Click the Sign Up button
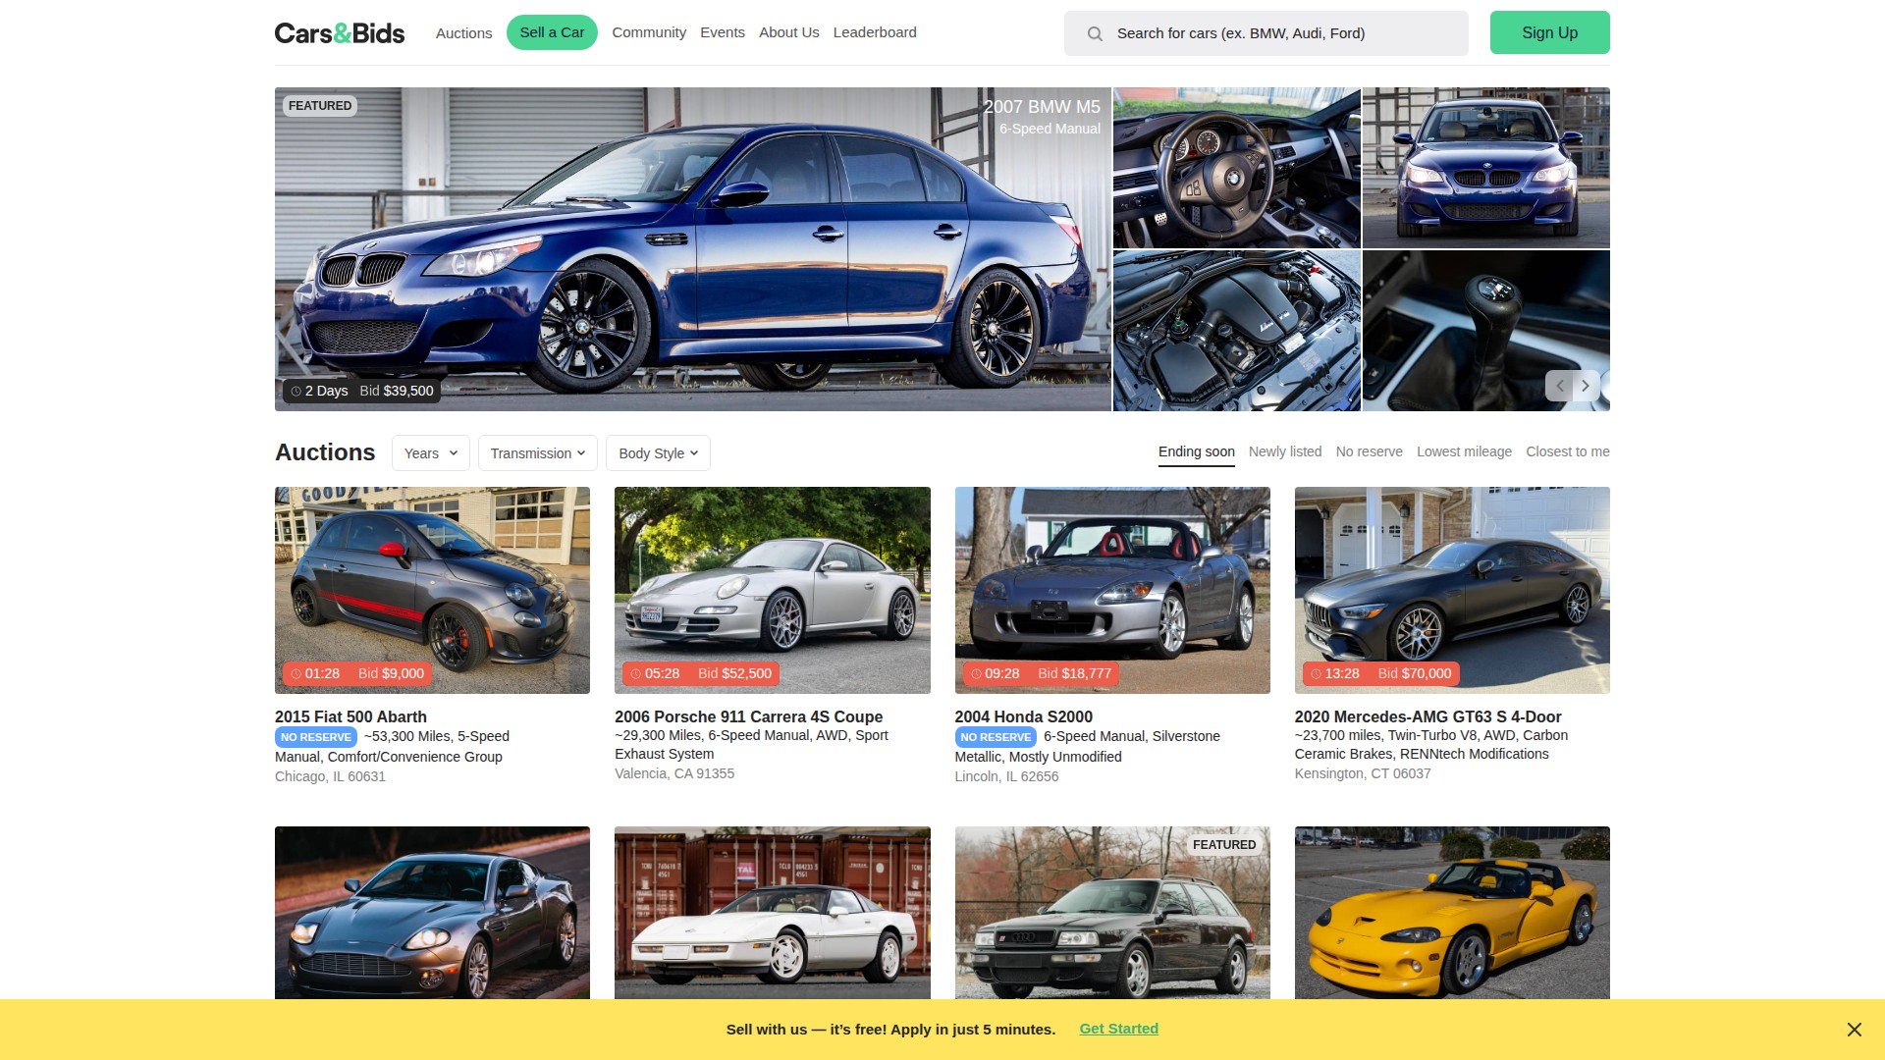The width and height of the screenshot is (1885, 1060). click(x=1548, y=32)
